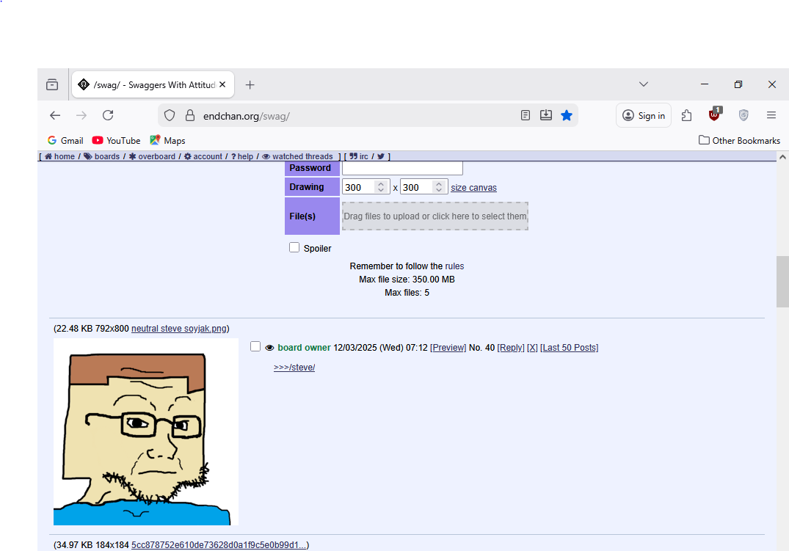Click the uBlock Origin shield icon

tap(715, 115)
